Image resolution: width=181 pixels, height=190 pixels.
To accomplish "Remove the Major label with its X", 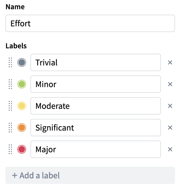I will (x=170, y=149).
